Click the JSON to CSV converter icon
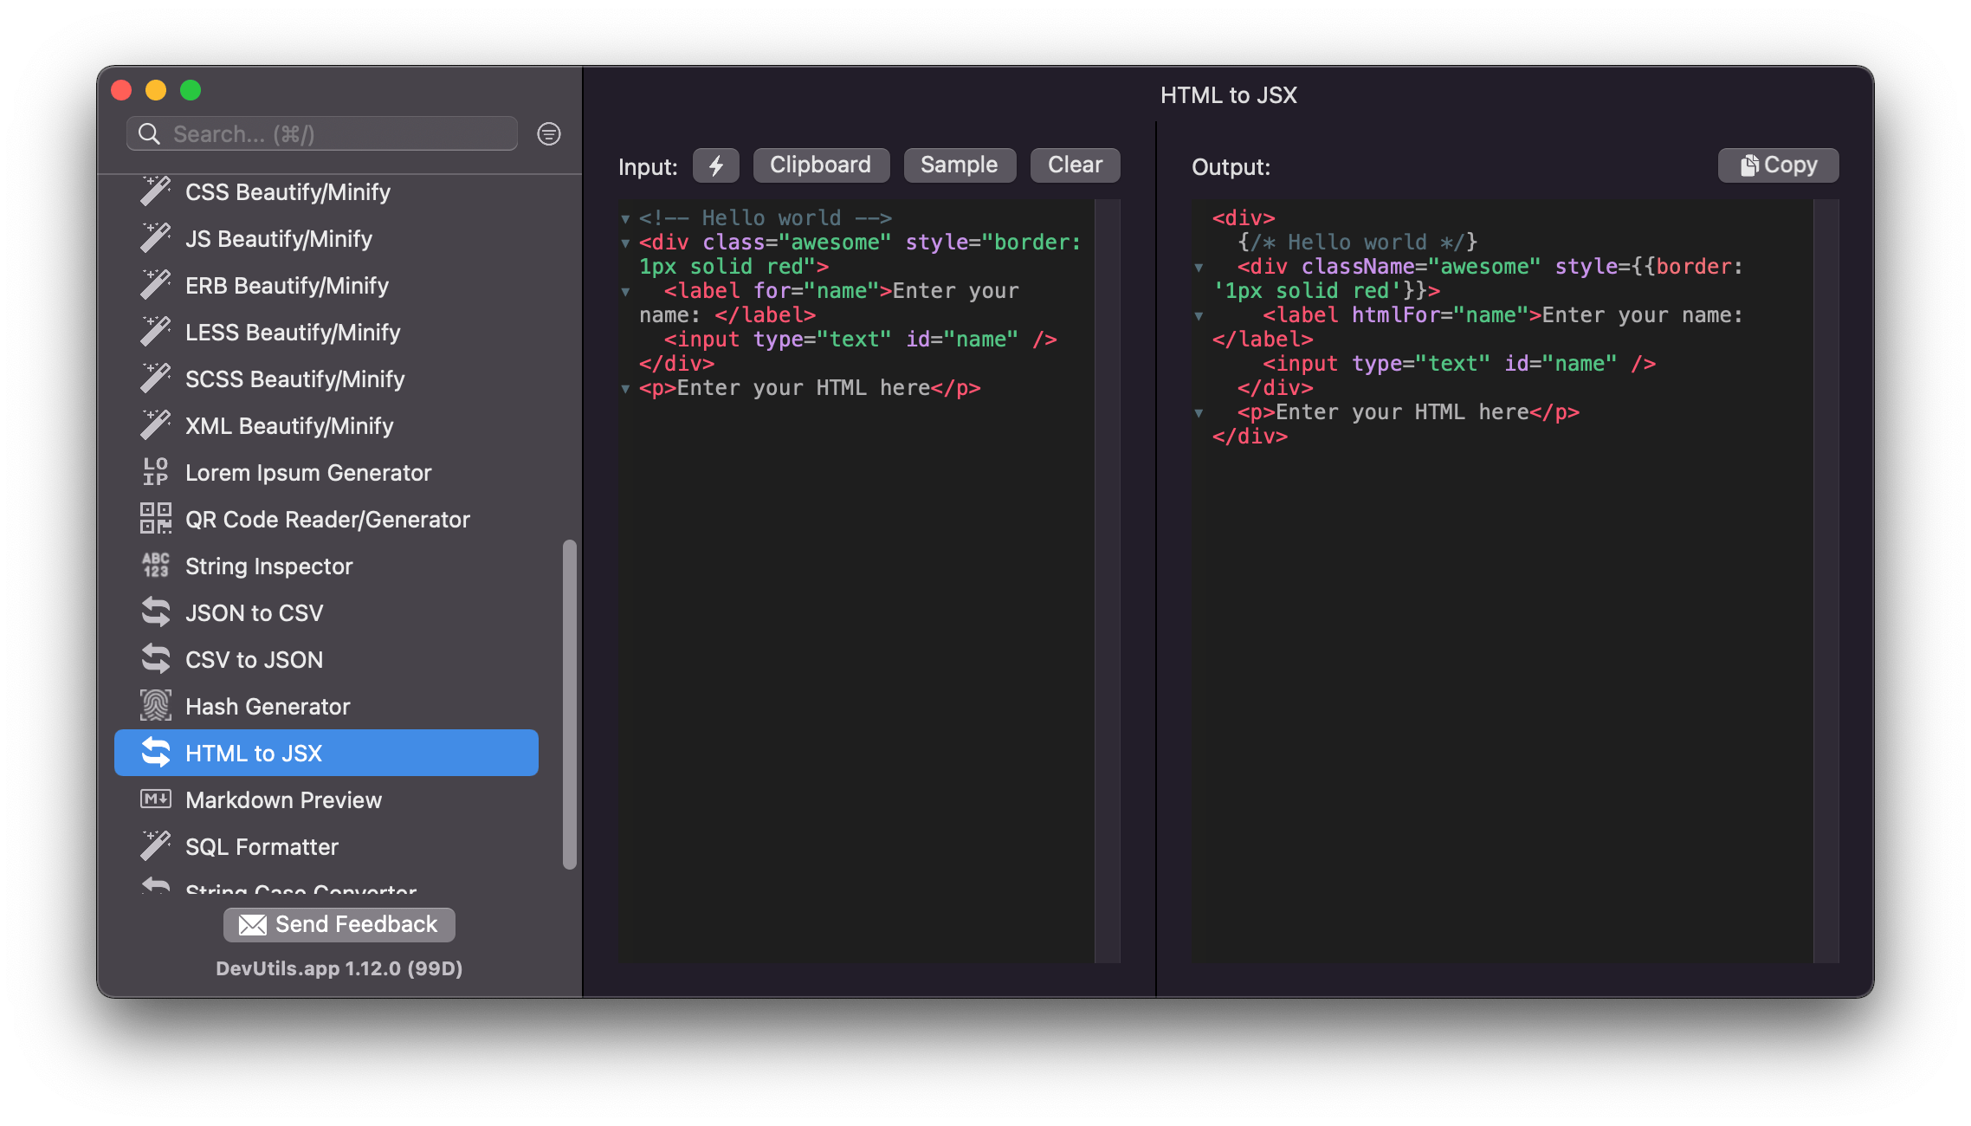The width and height of the screenshot is (1971, 1126). pyautogui.click(x=157, y=612)
